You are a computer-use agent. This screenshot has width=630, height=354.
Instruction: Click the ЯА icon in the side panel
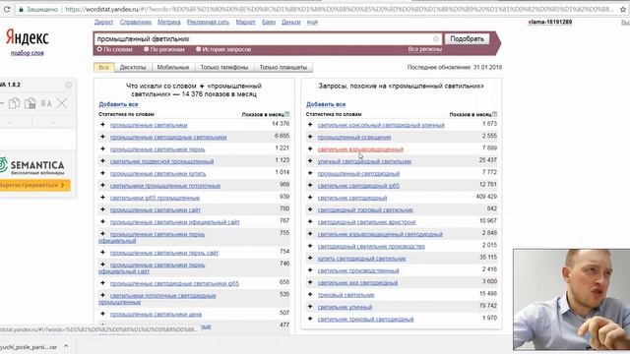point(46,104)
